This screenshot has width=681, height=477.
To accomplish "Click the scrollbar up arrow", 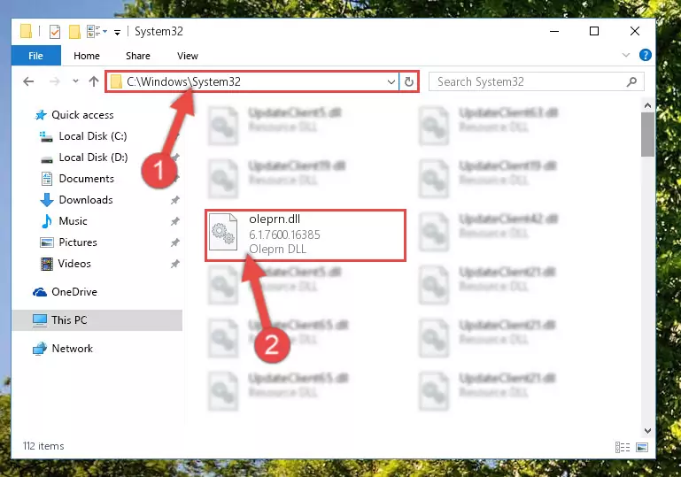I will point(647,105).
